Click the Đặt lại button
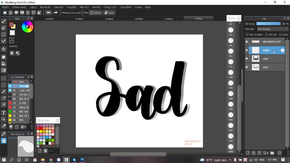This screenshot has width=290, height=163. coord(95,12)
